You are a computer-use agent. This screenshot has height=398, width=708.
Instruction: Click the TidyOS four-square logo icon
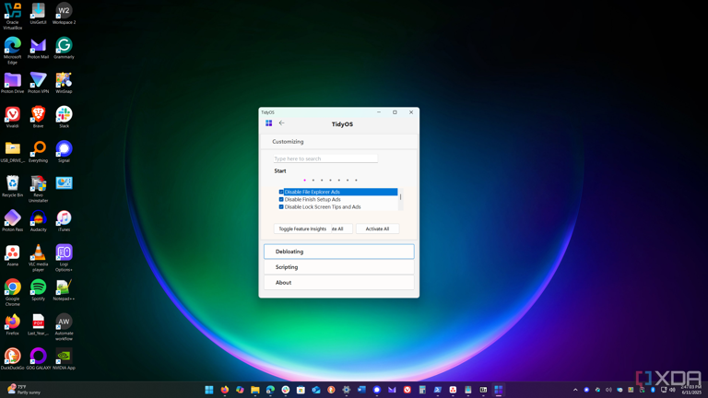tap(269, 123)
